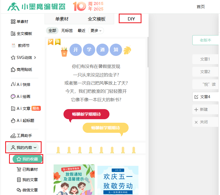
Task: Click the 老版本 button
Action: click(205, 40)
